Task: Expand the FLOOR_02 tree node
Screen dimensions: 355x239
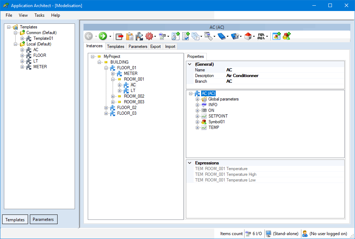Action: coord(106,108)
